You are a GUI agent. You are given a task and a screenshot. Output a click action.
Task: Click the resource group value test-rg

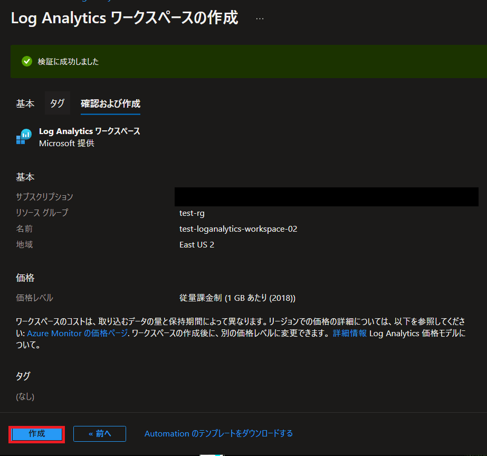click(x=192, y=213)
